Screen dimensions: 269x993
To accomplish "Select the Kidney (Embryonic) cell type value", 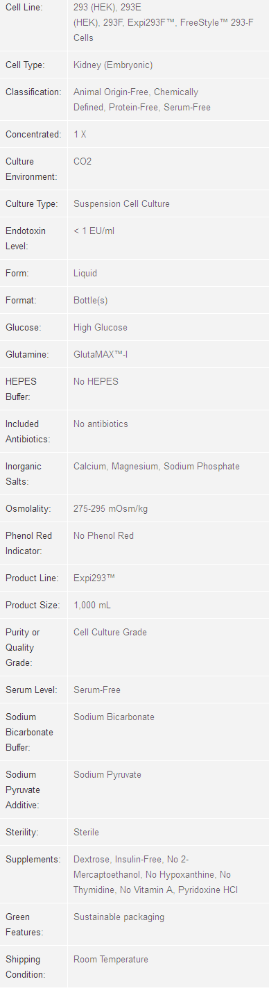I will [x=113, y=65].
